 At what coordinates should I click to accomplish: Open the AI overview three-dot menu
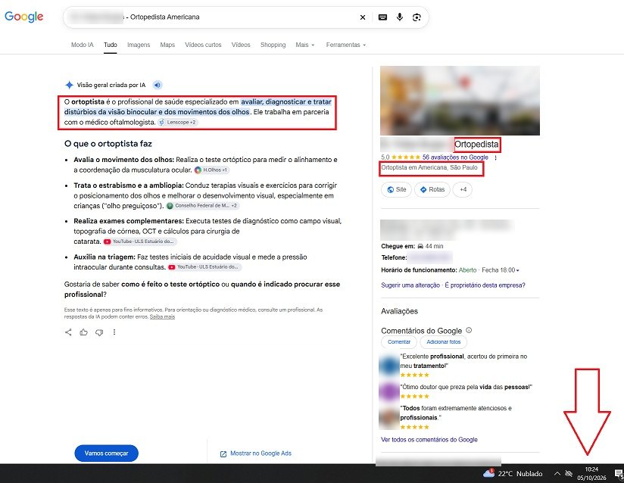pyautogui.click(x=114, y=332)
